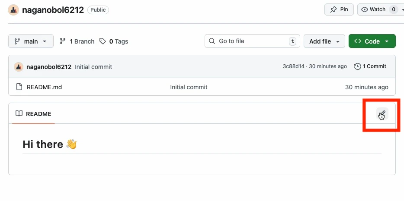
Task: Open commit author naganobol6212 link
Action: 49,67
